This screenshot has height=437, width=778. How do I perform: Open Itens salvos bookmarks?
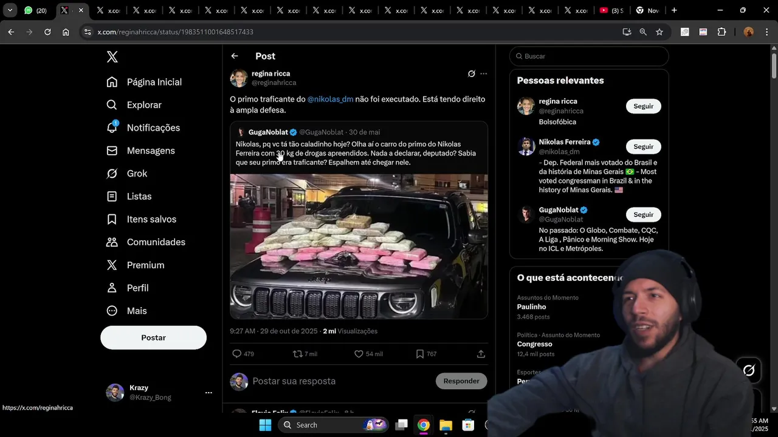[141, 219]
